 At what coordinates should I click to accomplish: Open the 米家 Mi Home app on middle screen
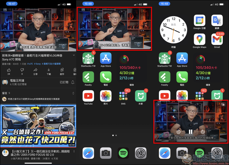pyautogui.click(x=141, y=96)
